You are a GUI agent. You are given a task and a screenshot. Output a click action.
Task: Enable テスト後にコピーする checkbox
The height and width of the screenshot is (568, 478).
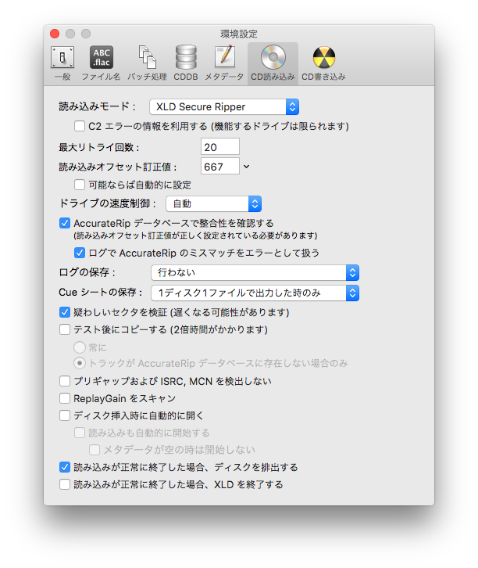[x=65, y=329]
